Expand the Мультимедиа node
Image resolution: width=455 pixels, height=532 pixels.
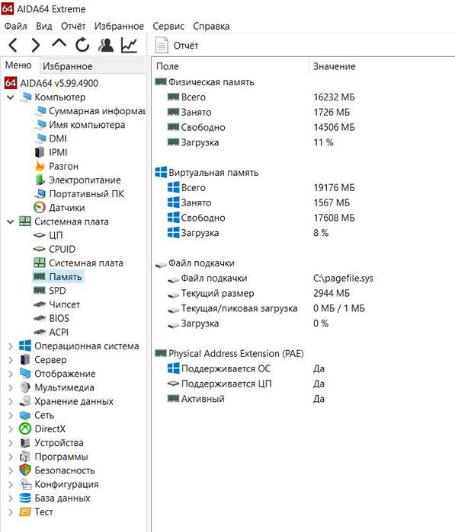11,388
